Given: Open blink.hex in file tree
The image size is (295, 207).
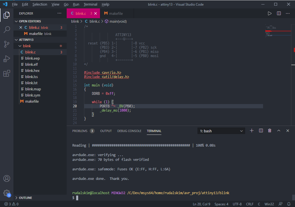Looking at the screenshot, I should pos(40,70).
